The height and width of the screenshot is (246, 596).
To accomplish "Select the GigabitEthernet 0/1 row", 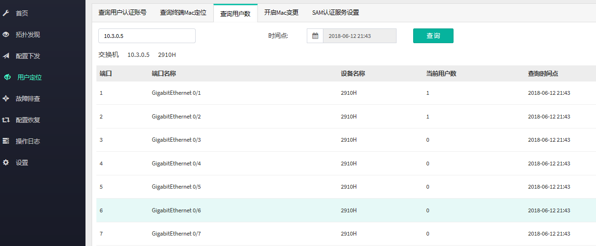I will (x=346, y=93).
